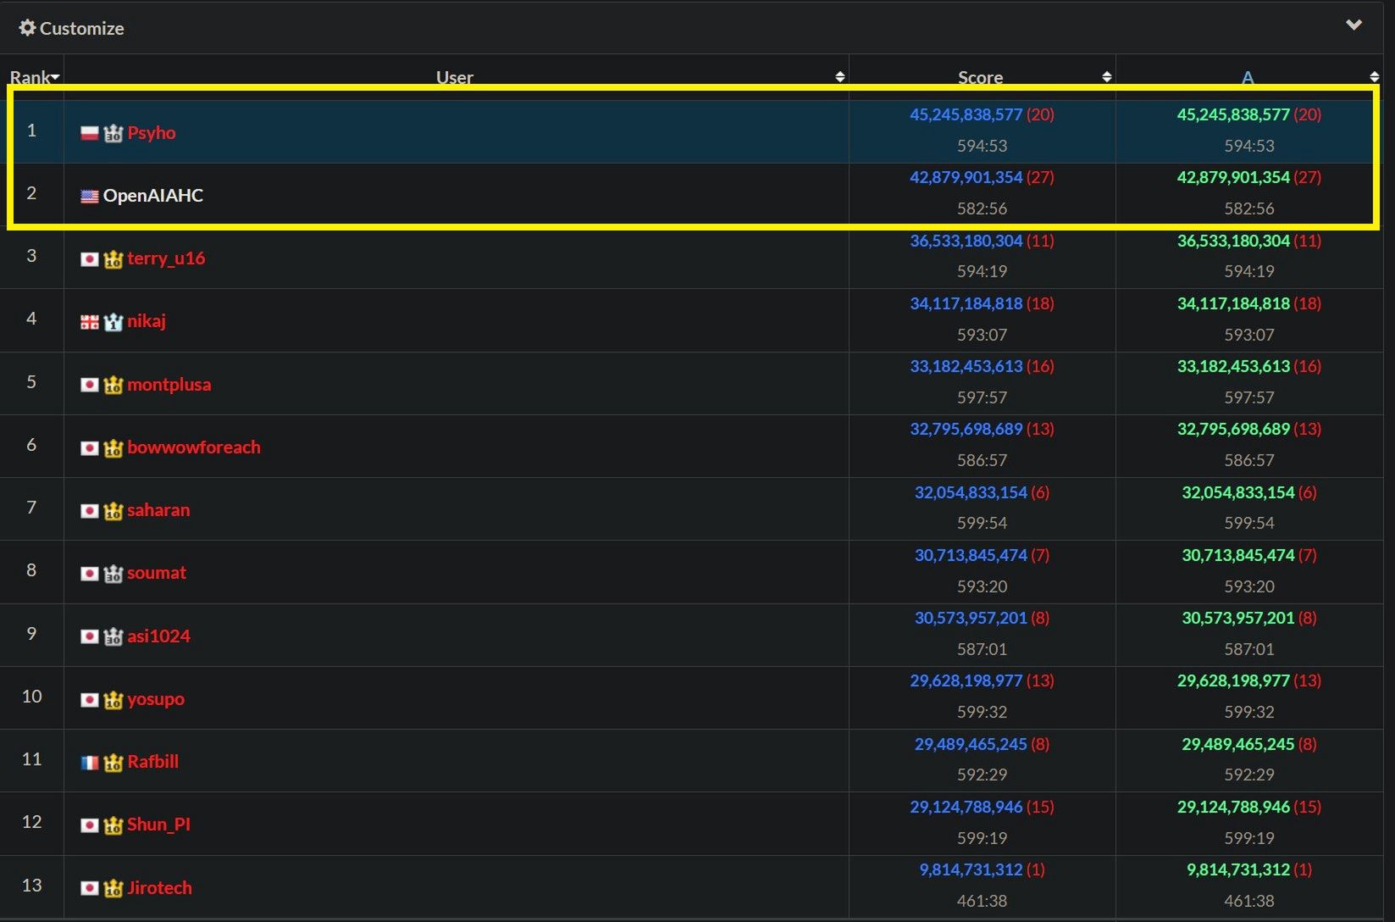This screenshot has height=922, width=1395.
Task: Click the Japan flag beside Shun_PI
Action: coord(90,825)
